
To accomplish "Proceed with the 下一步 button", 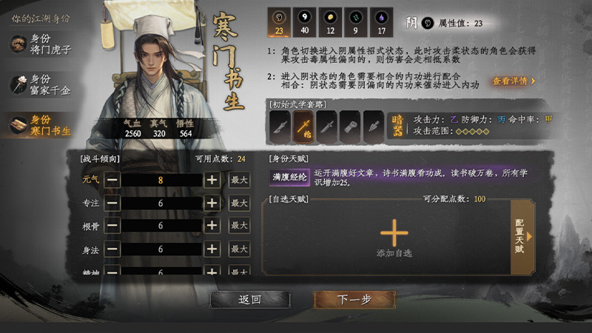I will tap(354, 300).
